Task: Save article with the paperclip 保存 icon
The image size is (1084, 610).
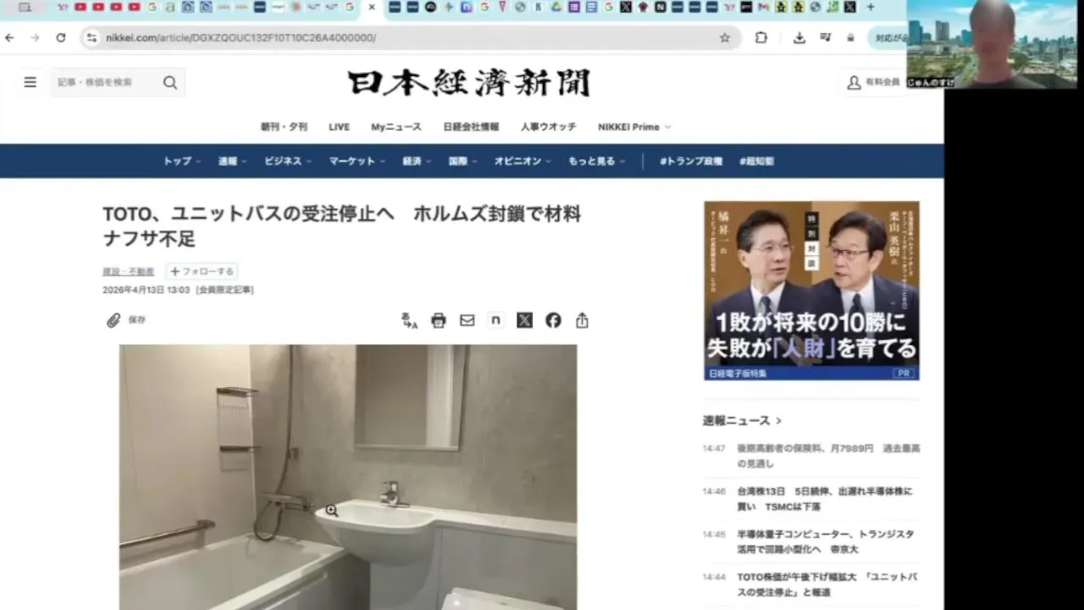Action: coord(125,320)
